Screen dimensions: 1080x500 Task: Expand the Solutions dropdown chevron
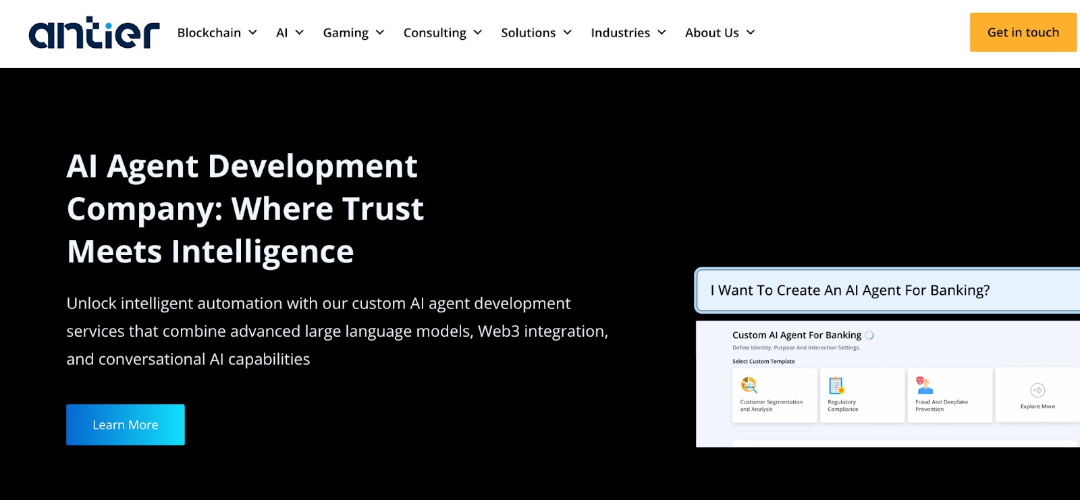point(568,32)
